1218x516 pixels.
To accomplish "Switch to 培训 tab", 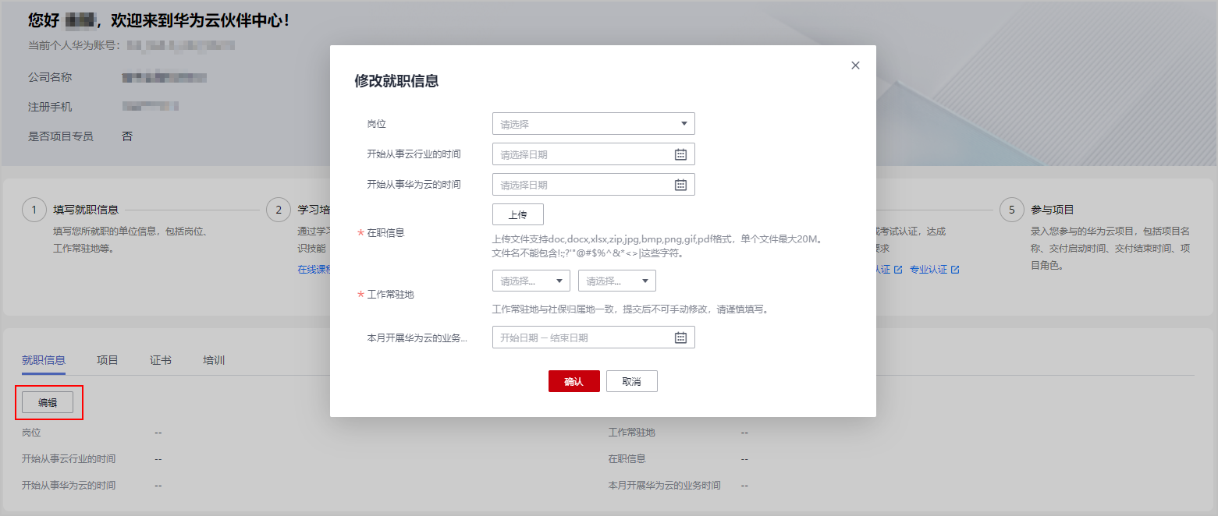I will (x=214, y=360).
